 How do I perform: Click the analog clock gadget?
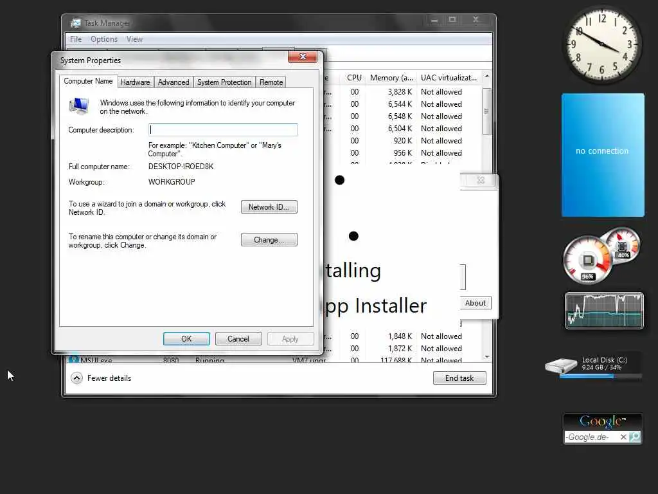(x=601, y=44)
